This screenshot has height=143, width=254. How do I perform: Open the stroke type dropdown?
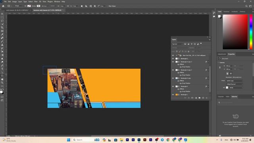(x=53, y=6)
